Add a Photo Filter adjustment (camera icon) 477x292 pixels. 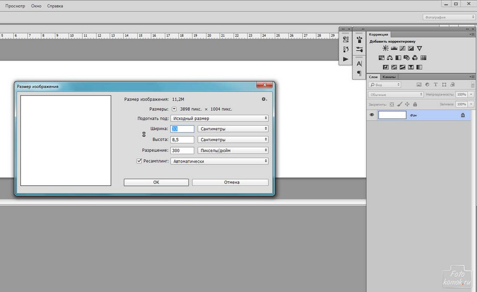coord(406,57)
